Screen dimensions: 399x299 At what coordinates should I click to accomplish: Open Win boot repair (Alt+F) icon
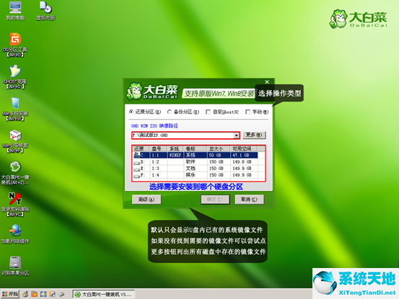[x=15, y=141]
